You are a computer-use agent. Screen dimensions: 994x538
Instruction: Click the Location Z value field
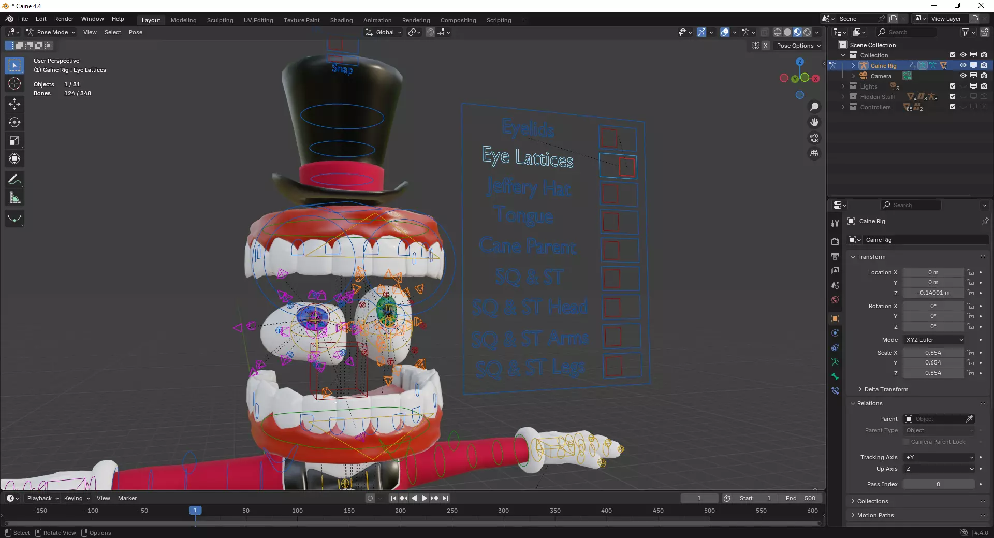(x=933, y=293)
